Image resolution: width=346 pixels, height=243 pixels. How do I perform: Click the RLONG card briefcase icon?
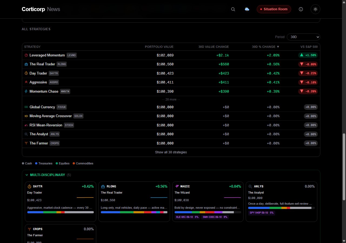pyautogui.click(x=103, y=186)
